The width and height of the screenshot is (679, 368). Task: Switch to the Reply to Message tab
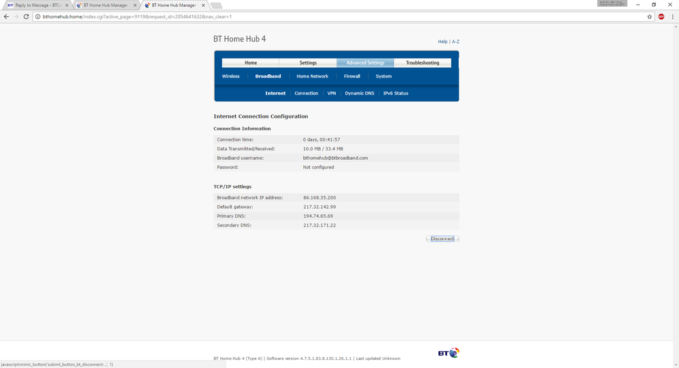(x=37, y=5)
